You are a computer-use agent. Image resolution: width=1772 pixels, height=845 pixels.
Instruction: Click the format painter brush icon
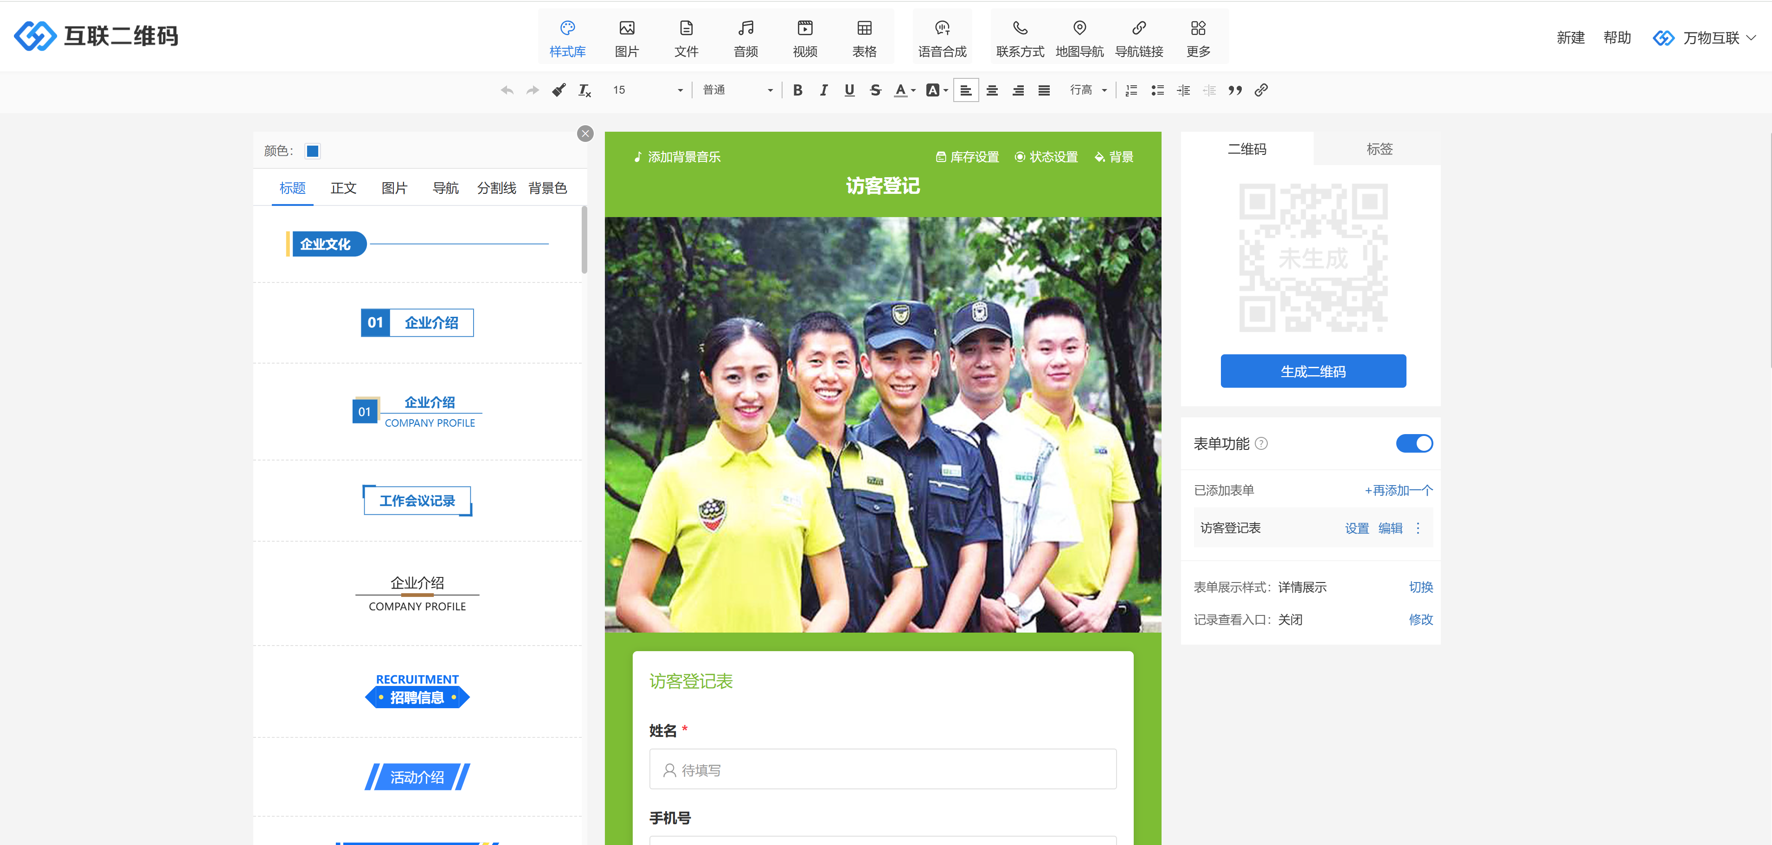[x=559, y=90]
